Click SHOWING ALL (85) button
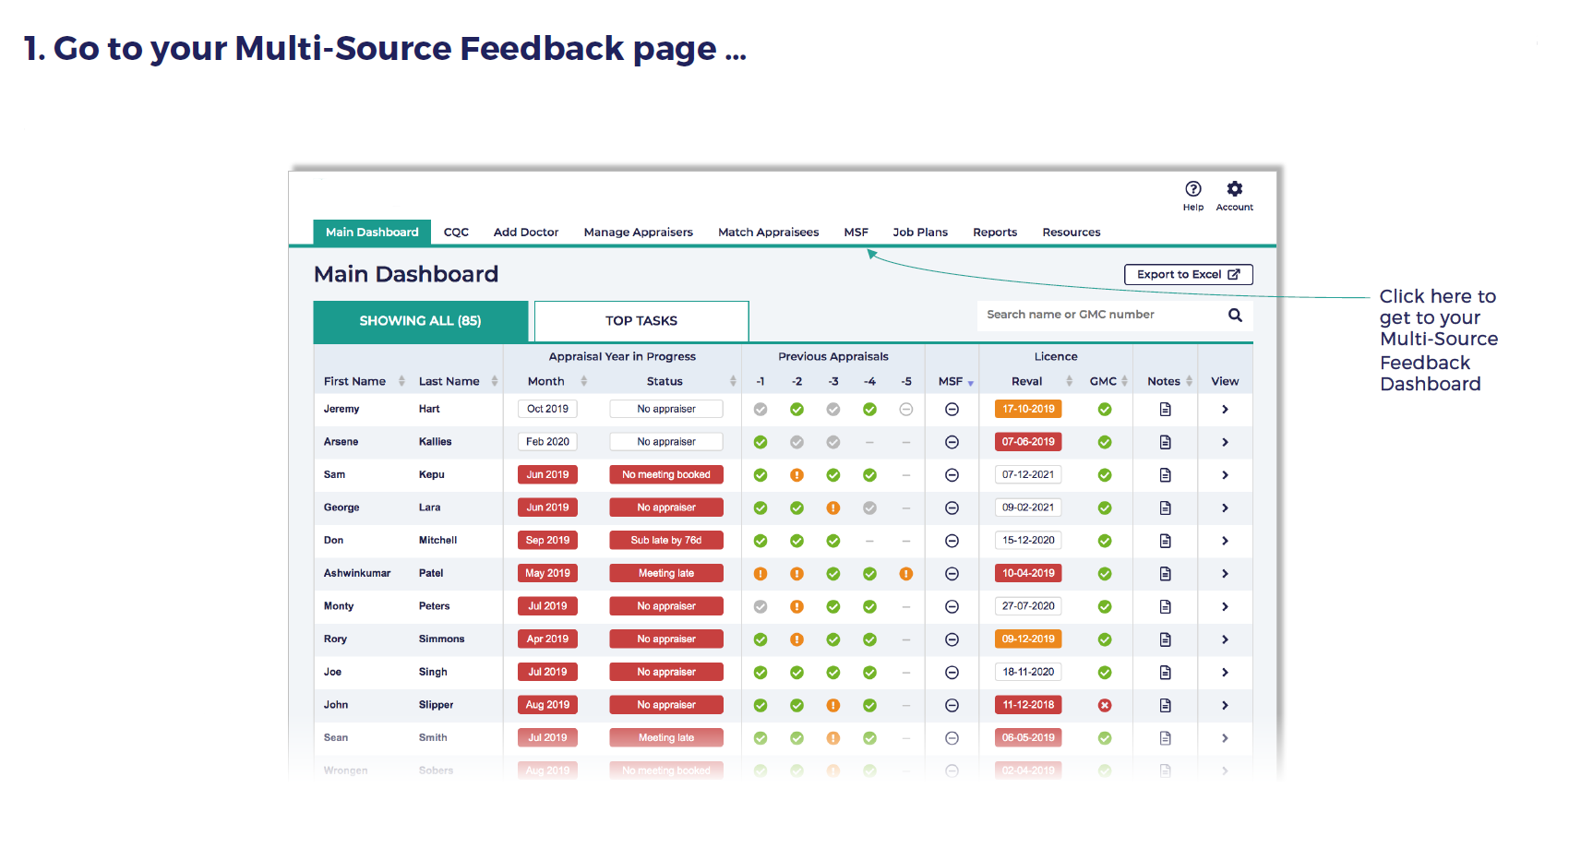The width and height of the screenshot is (1569, 860). [420, 321]
